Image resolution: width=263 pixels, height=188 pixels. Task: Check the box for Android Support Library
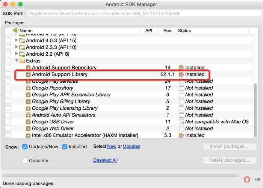click(x=8, y=74)
